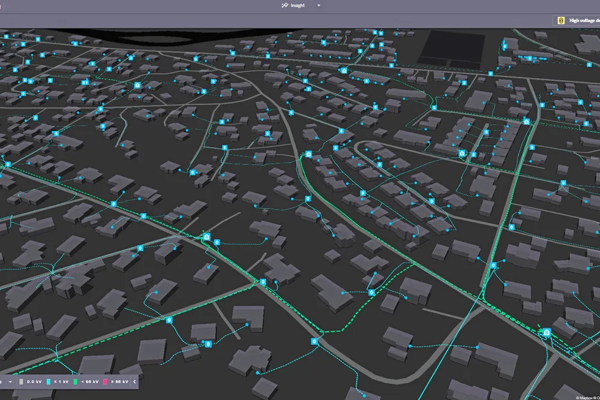Select the substation icon where the curved road forks

click(x=308, y=155)
